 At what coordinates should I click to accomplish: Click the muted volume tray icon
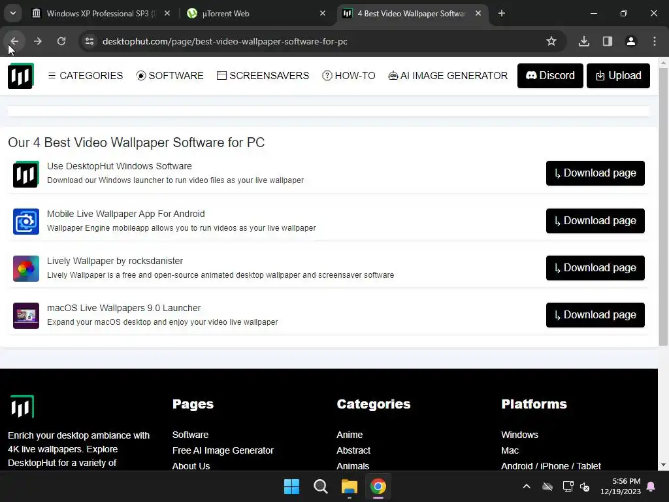coord(585,486)
